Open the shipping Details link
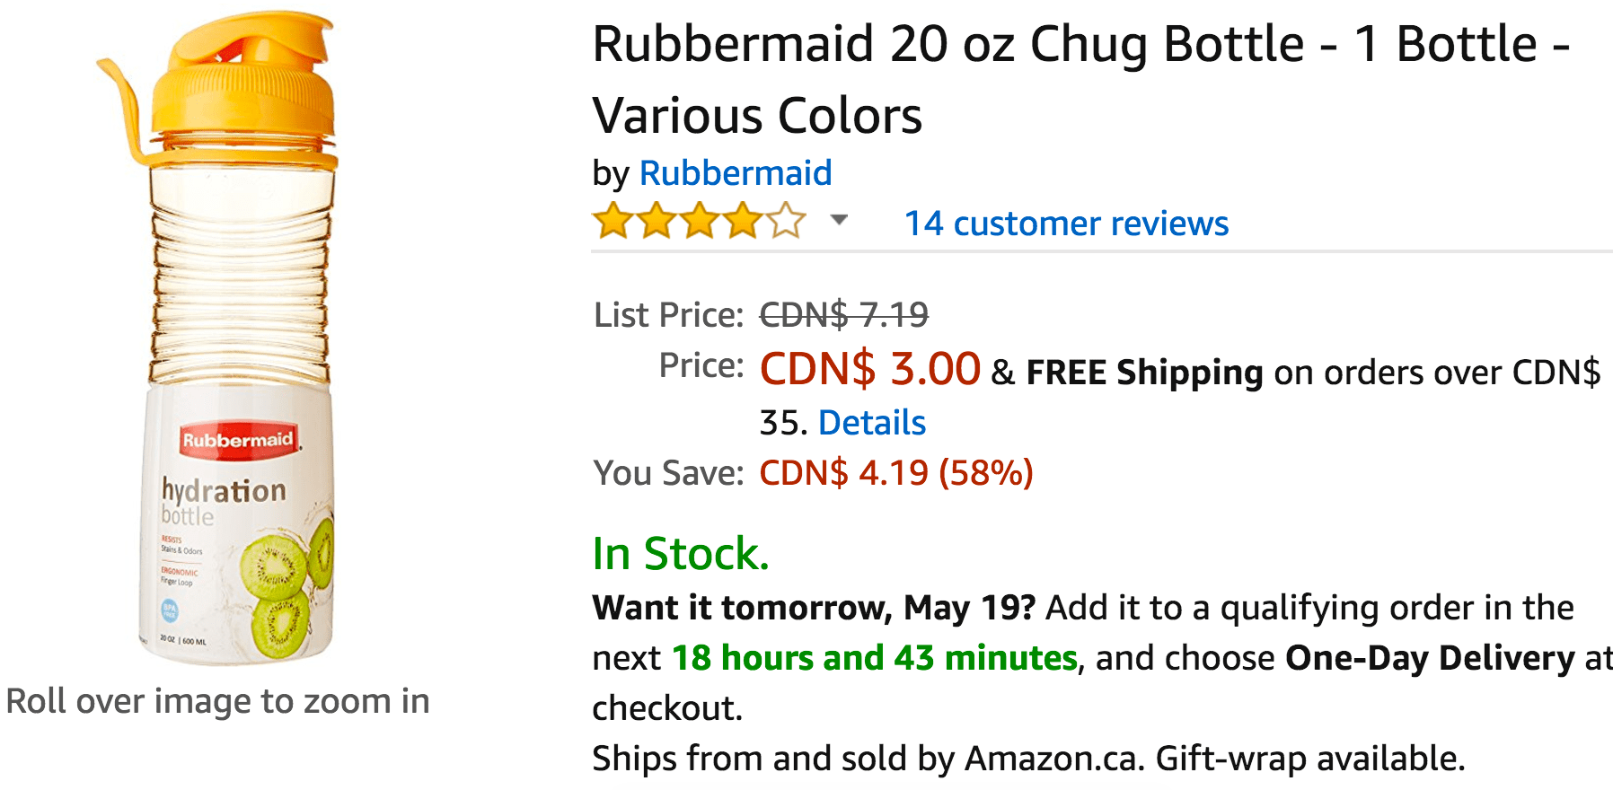Viewport: 1613px width, 790px height. (871, 423)
